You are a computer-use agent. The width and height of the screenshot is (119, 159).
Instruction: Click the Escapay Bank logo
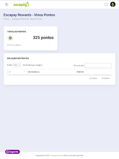[21, 4]
